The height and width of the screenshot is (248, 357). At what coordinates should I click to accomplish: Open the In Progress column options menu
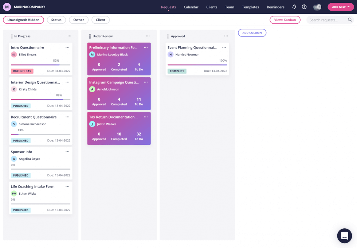(70, 36)
